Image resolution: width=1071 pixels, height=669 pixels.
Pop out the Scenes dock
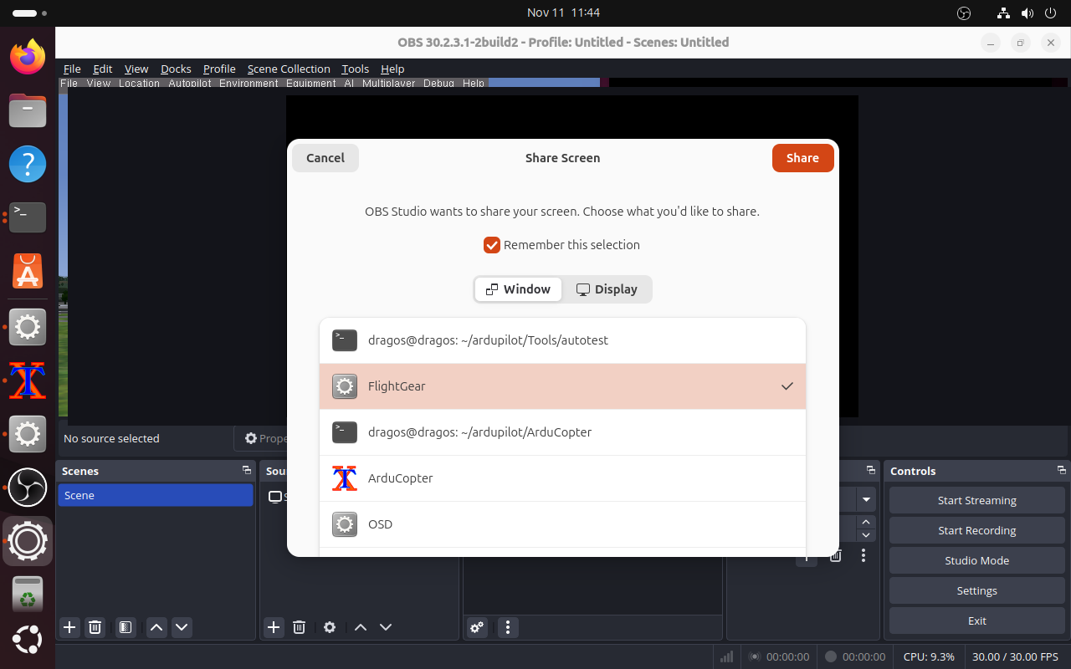[246, 471]
